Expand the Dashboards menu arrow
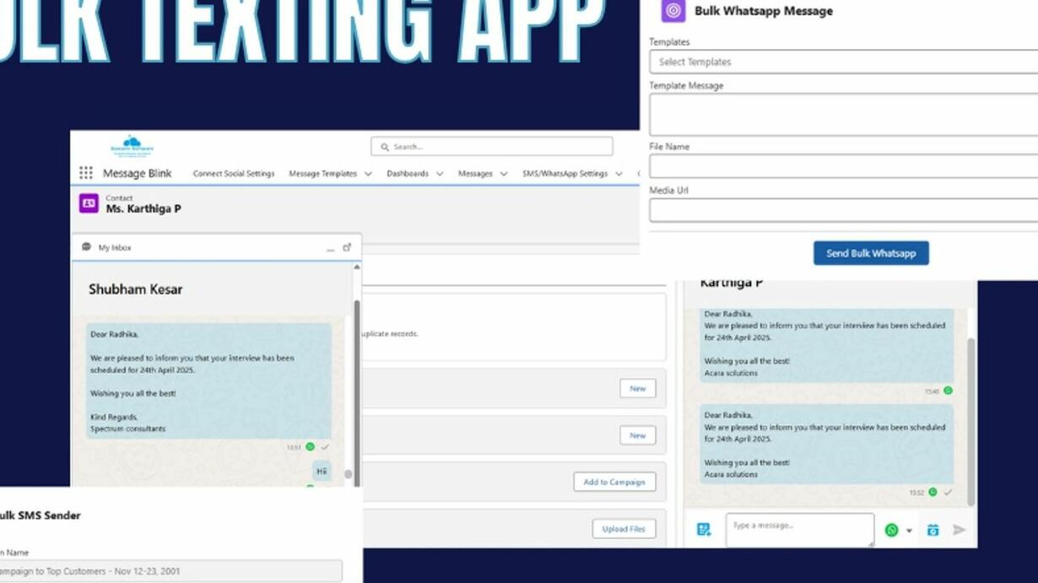Viewport: 1038px width, 583px height. tap(439, 174)
